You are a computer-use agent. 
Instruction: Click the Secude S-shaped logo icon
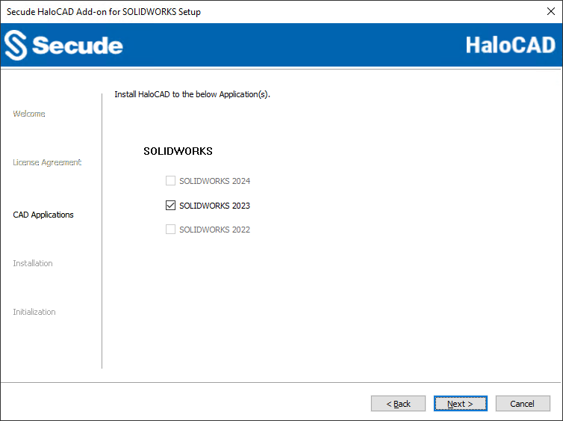click(x=16, y=46)
